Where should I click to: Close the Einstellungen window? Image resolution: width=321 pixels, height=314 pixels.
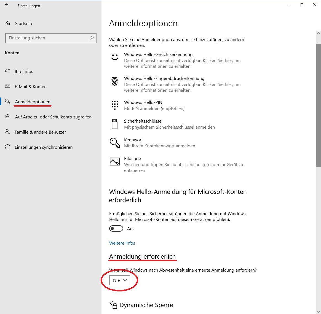click(x=314, y=5)
